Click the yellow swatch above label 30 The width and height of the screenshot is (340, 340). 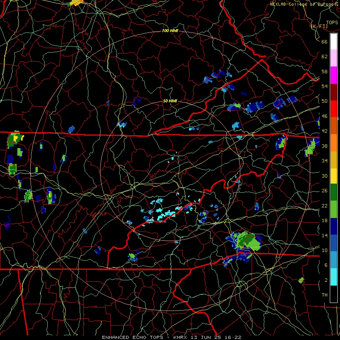coord(334,176)
